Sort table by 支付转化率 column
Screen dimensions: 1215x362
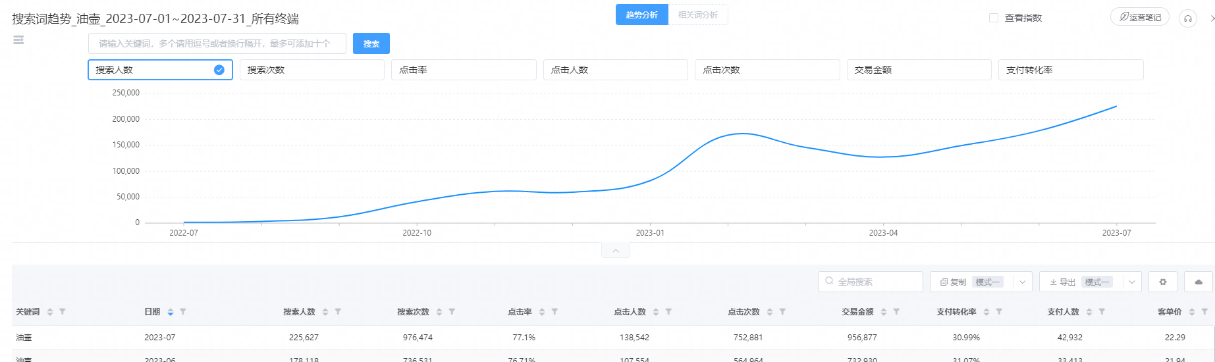point(986,312)
